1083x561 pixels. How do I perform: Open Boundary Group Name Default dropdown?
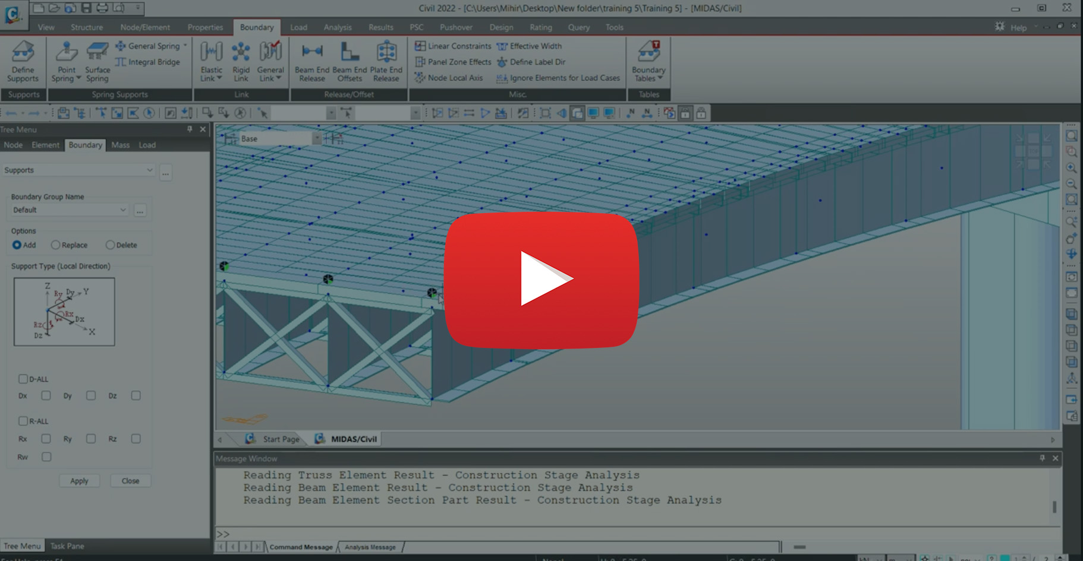70,210
